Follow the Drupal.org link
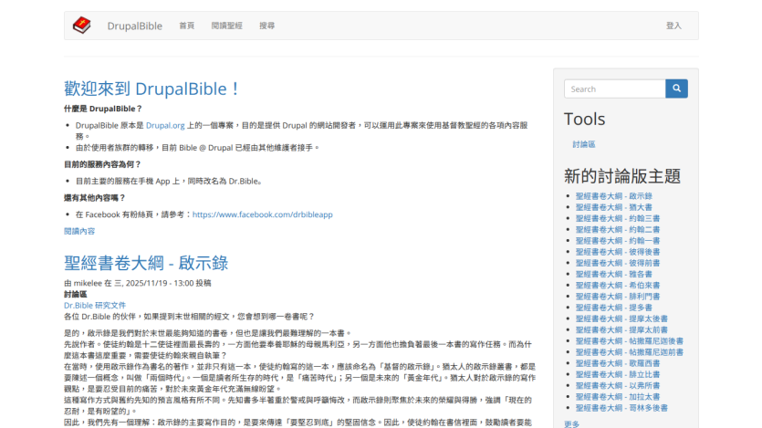Screen dimensions: 762x428 click(x=165, y=125)
